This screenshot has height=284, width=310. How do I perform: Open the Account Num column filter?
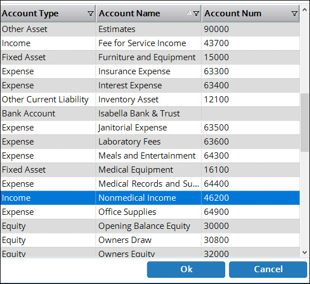294,13
